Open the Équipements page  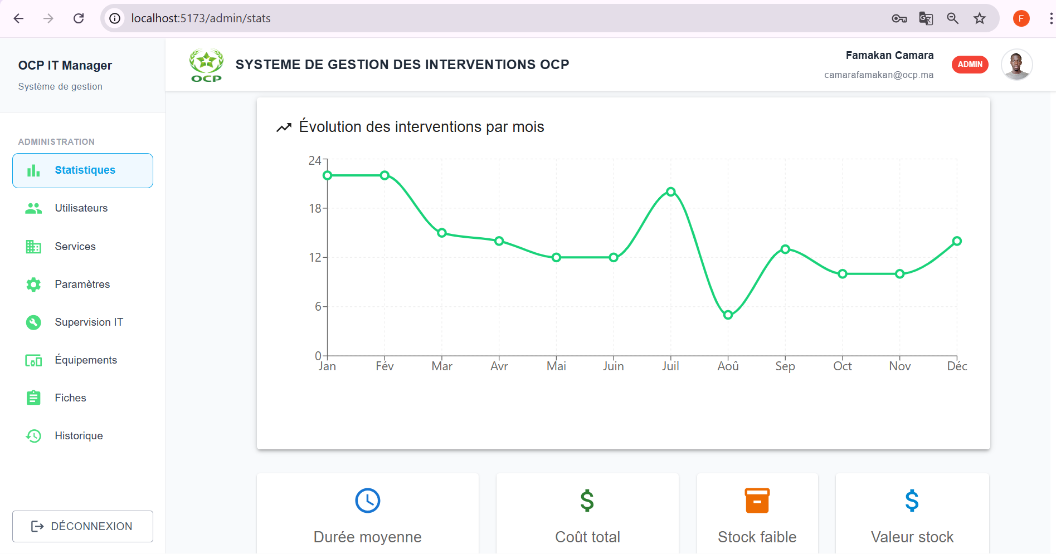[85, 360]
